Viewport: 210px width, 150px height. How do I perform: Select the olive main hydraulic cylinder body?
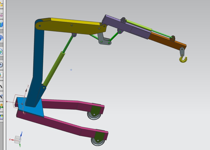[54, 70]
